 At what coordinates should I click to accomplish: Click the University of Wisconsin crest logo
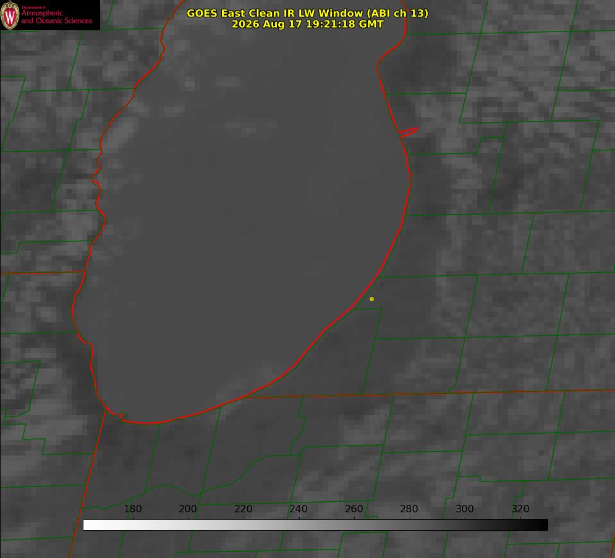[x=10, y=15]
